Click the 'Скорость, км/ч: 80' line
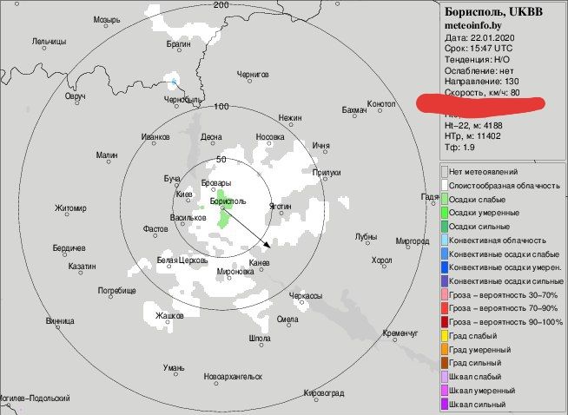 coord(482,93)
